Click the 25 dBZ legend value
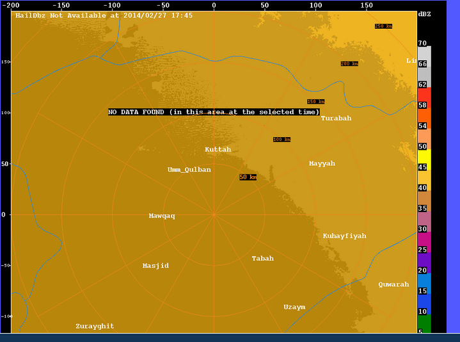 click(x=422, y=250)
